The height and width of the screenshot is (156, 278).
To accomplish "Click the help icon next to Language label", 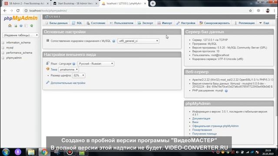I will click(74, 64).
